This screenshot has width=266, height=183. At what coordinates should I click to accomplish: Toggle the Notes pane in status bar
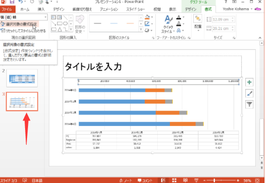pos(126,181)
